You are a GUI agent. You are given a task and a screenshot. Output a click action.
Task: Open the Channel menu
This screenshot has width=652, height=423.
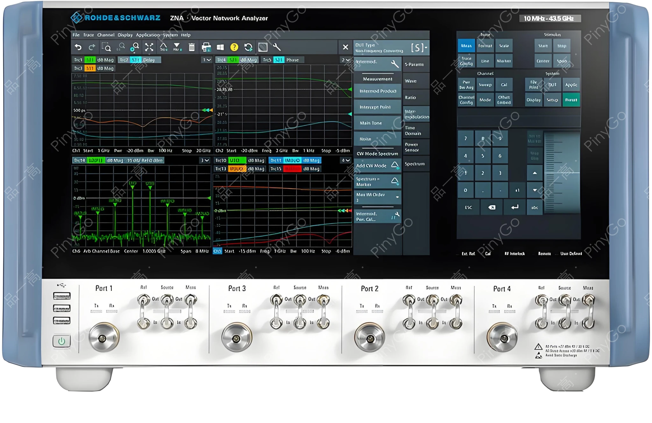coord(105,35)
